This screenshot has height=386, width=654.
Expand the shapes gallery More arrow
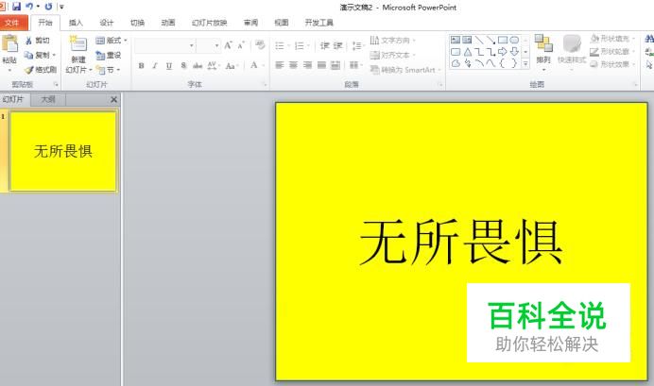[525, 64]
